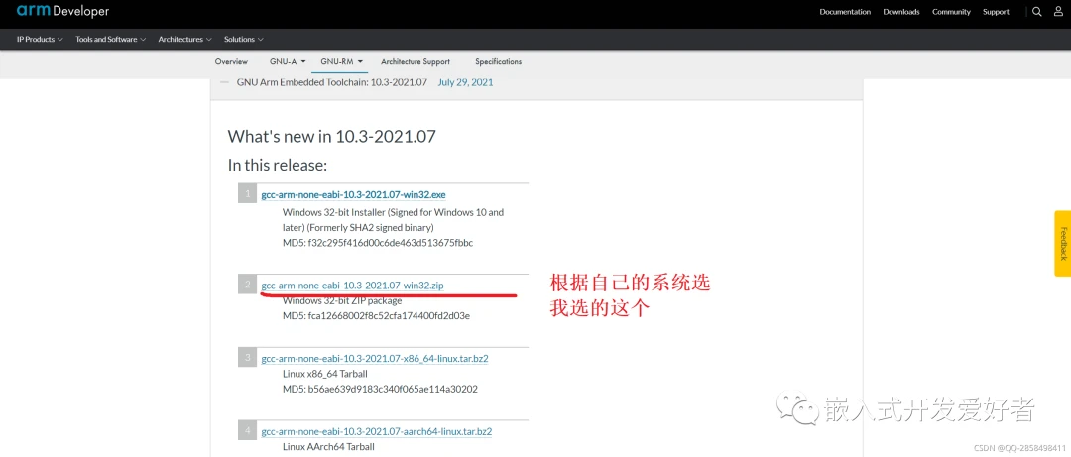Download gcc-arm-none-eabi-10.3-2021.07-win32.exe
Image resolution: width=1071 pixels, height=457 pixels.
(x=353, y=194)
